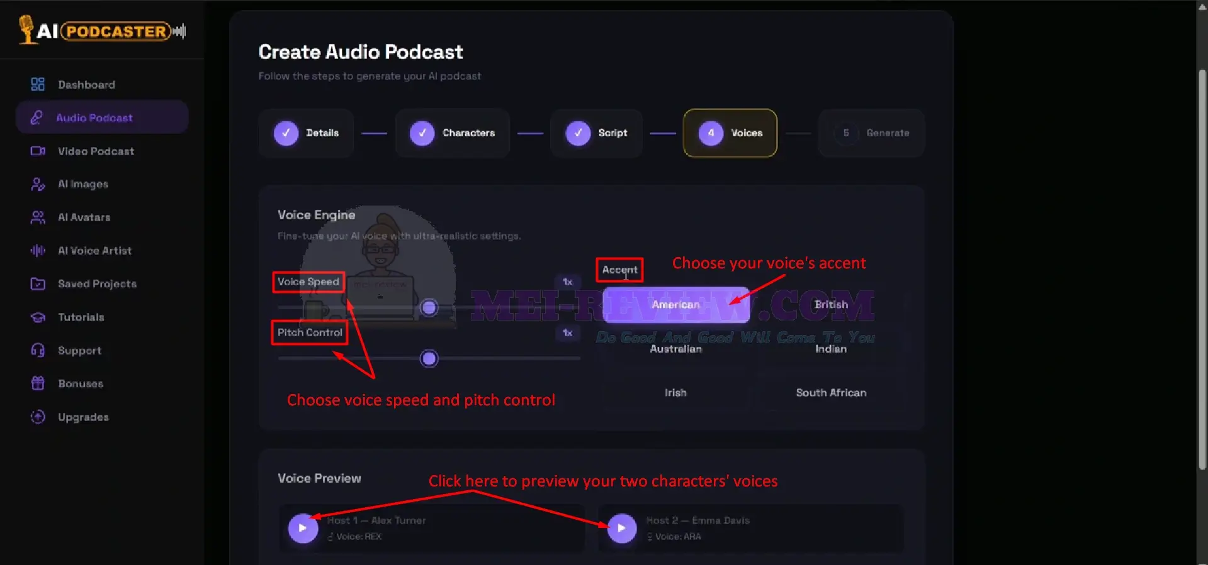Open the Bonuses gift icon
Image resolution: width=1208 pixels, height=565 pixels.
[x=38, y=383]
